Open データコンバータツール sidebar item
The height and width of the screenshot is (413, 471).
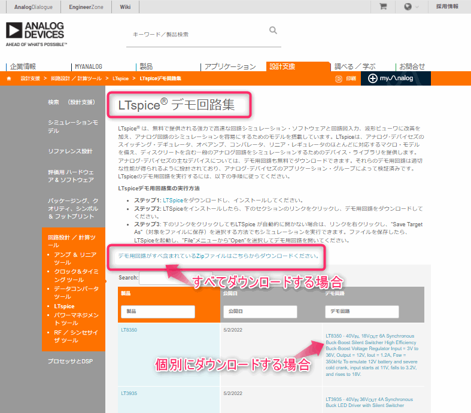[x=76, y=293]
